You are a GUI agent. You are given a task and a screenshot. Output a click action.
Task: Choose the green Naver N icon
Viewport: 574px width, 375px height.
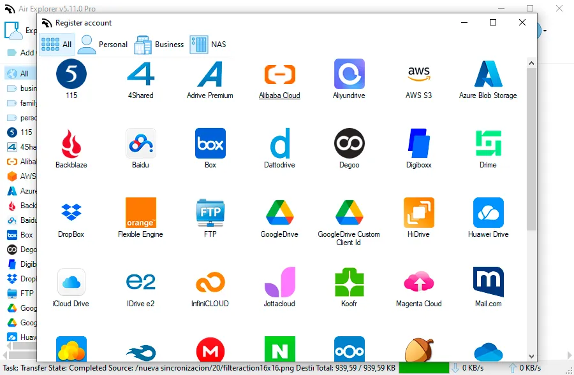point(280,349)
